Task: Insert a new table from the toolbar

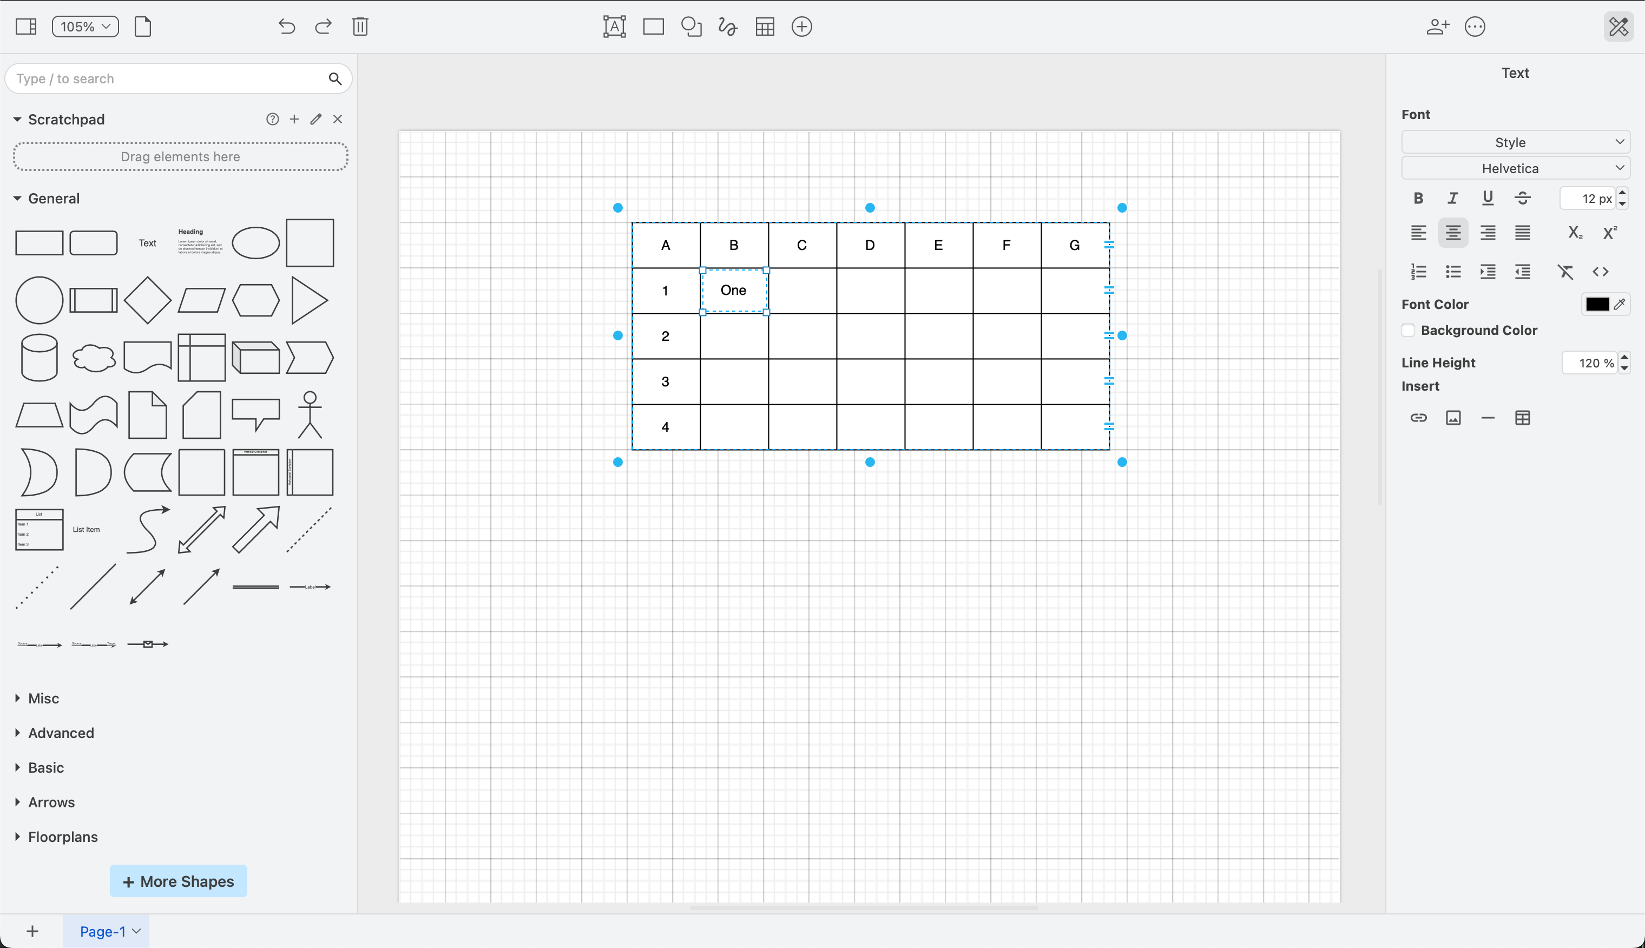Action: 765,27
